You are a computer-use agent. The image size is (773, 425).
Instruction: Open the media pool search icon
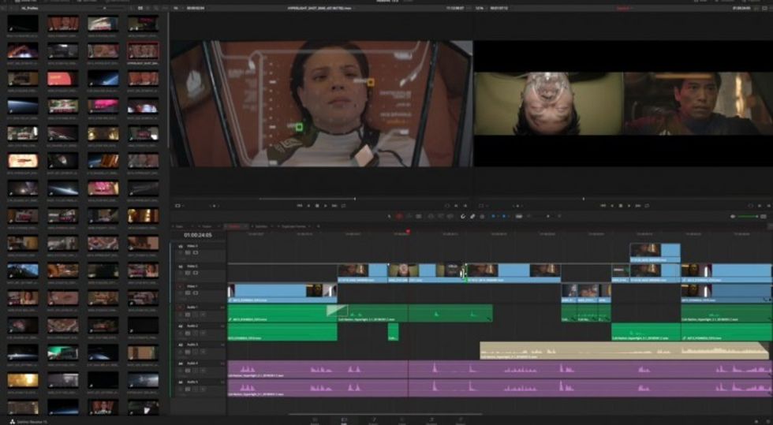[x=156, y=9]
